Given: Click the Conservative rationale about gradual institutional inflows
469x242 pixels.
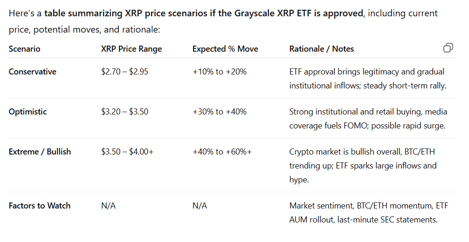Looking at the screenshot, I should pyautogui.click(x=367, y=79).
